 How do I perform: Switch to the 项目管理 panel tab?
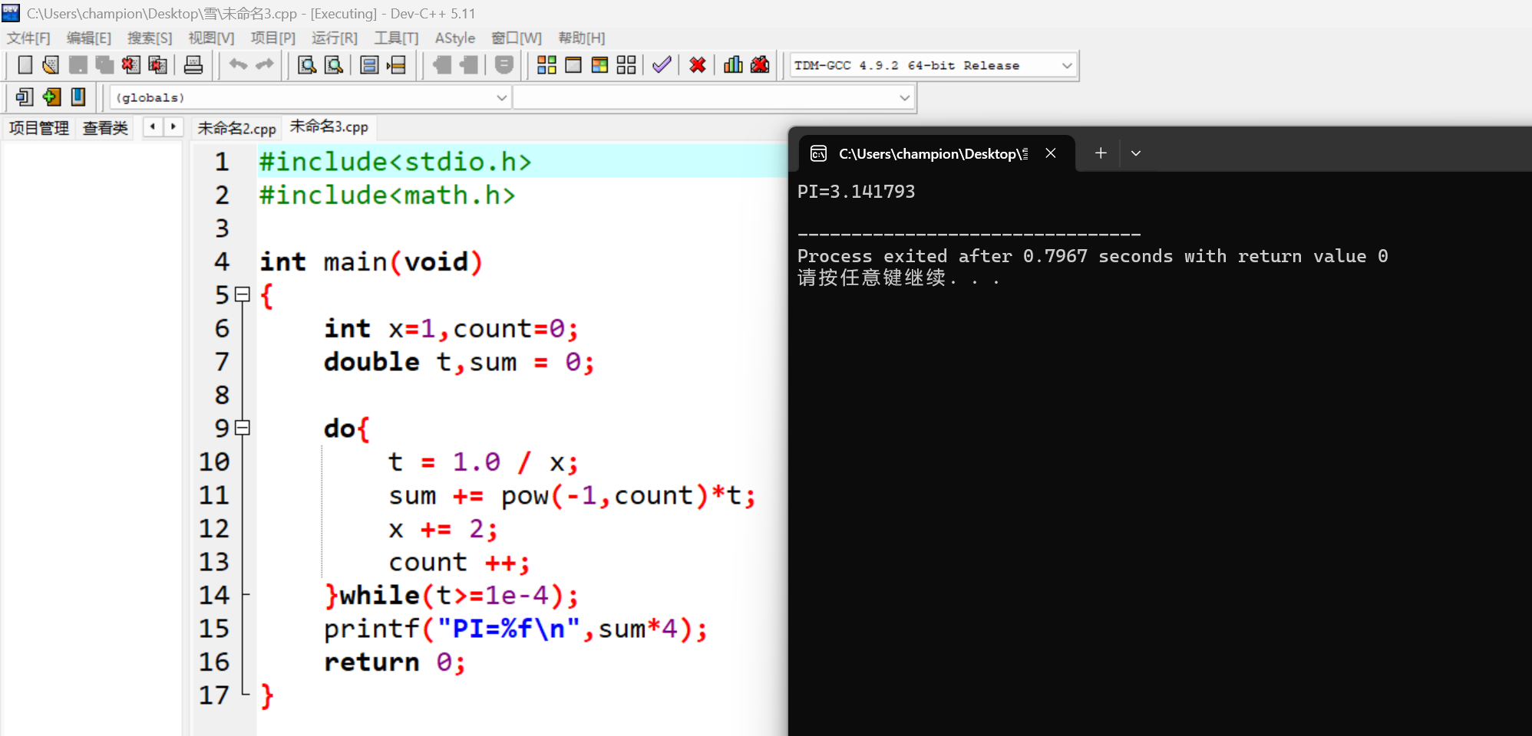39,128
